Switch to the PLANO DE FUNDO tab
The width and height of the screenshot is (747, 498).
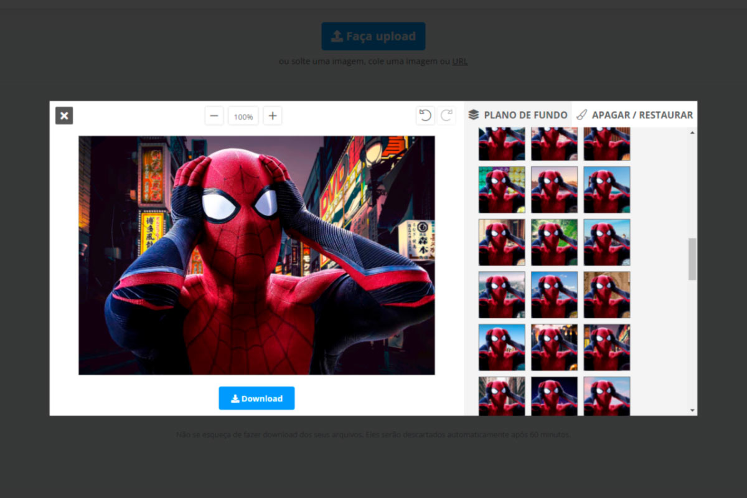(518, 115)
